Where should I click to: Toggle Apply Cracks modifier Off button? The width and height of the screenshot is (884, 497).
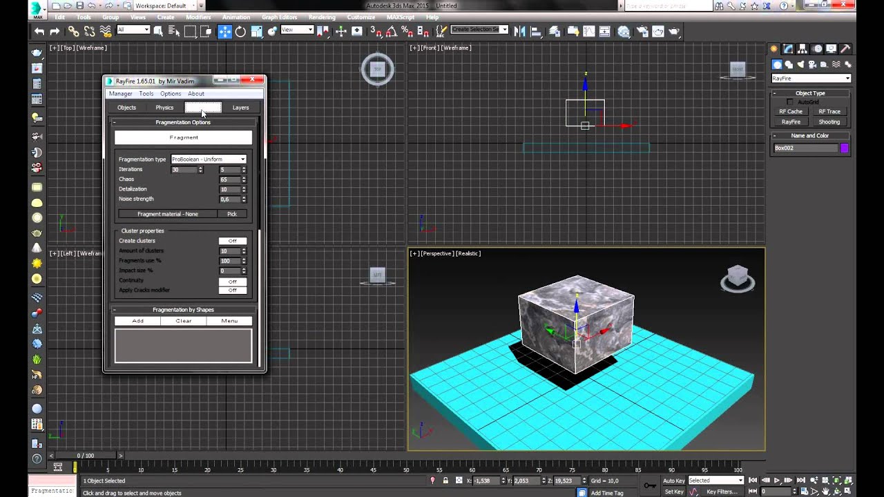click(x=232, y=290)
